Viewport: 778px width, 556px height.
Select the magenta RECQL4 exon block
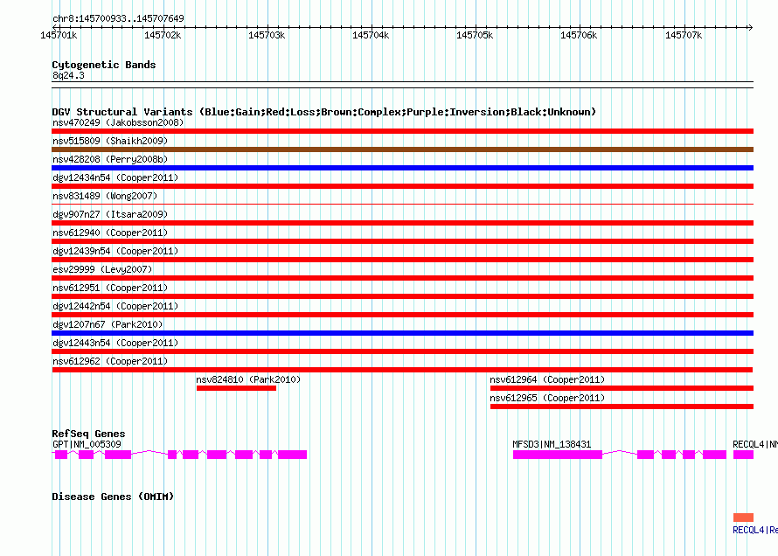[x=743, y=455]
